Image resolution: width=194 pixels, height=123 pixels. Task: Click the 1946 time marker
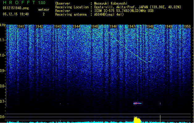[x=113, y=26]
